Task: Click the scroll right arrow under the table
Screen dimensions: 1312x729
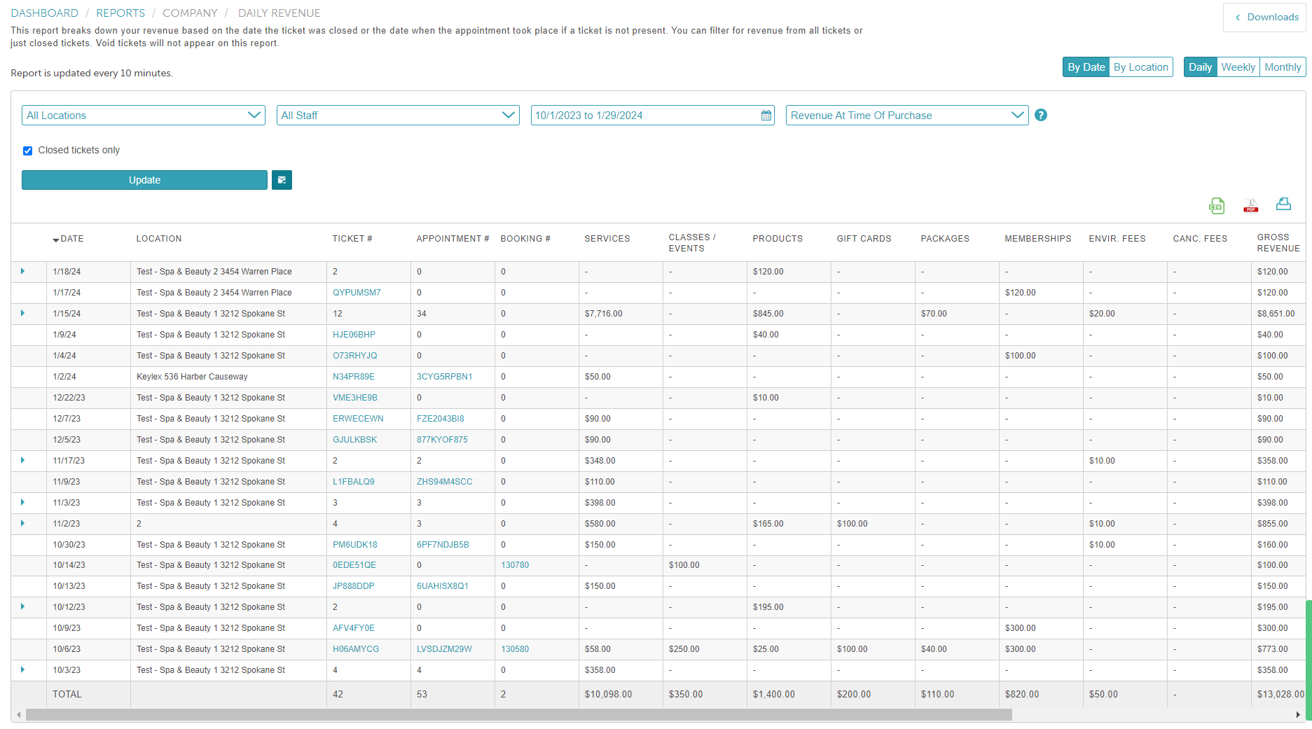Action: [x=1298, y=715]
